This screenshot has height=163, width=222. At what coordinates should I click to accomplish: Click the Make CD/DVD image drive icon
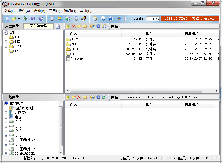point(52,19)
